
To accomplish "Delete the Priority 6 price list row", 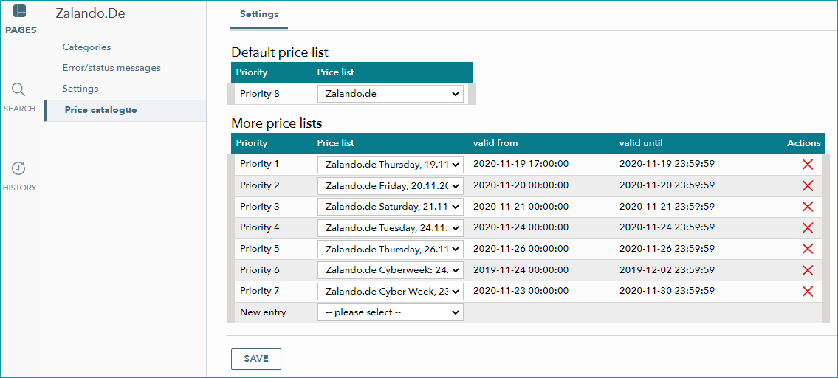I will 808,270.
